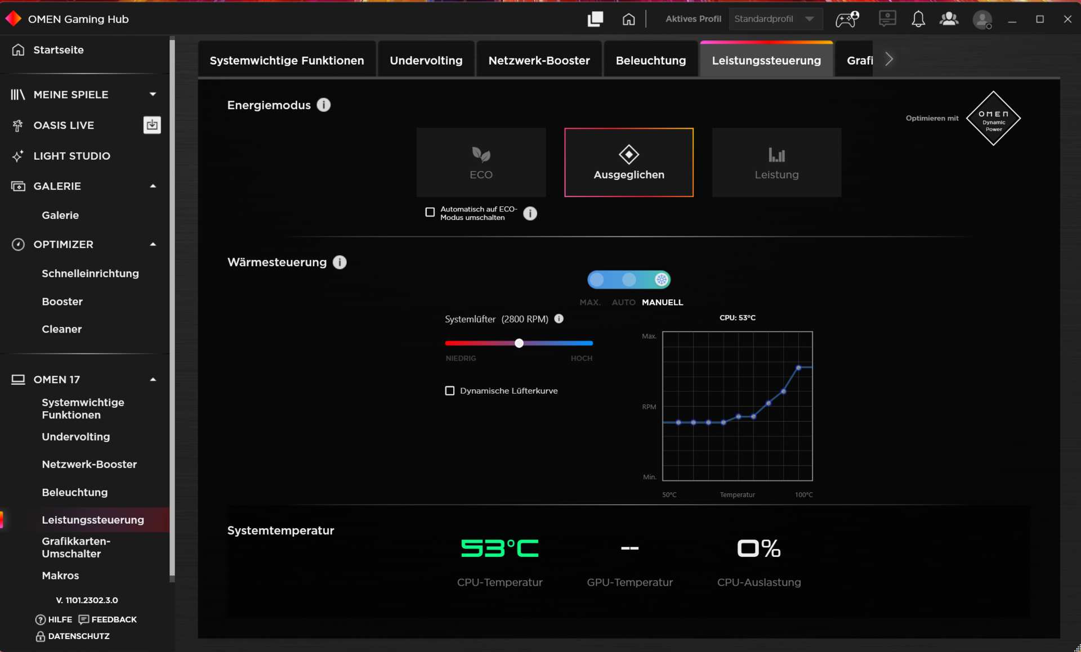Click the game controller icon
The image size is (1081, 652).
tap(846, 19)
